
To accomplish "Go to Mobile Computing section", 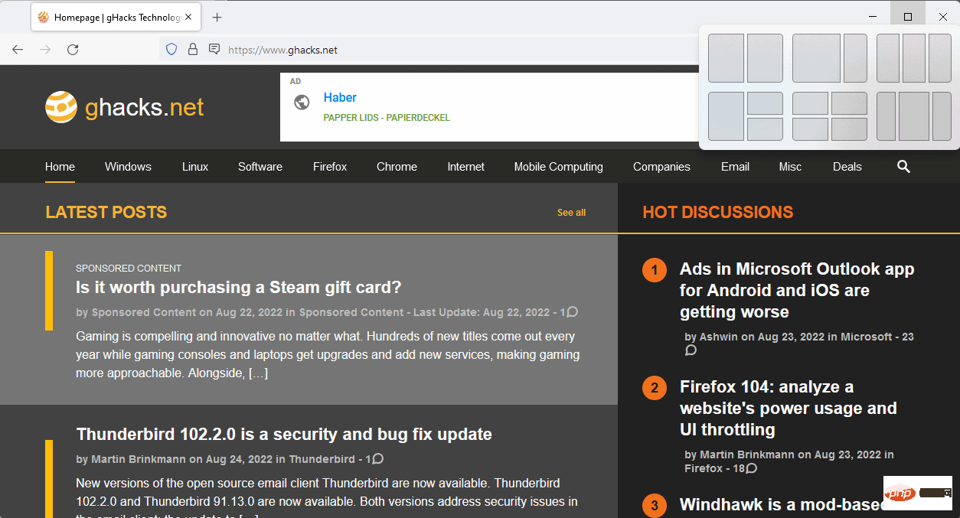I will (559, 166).
